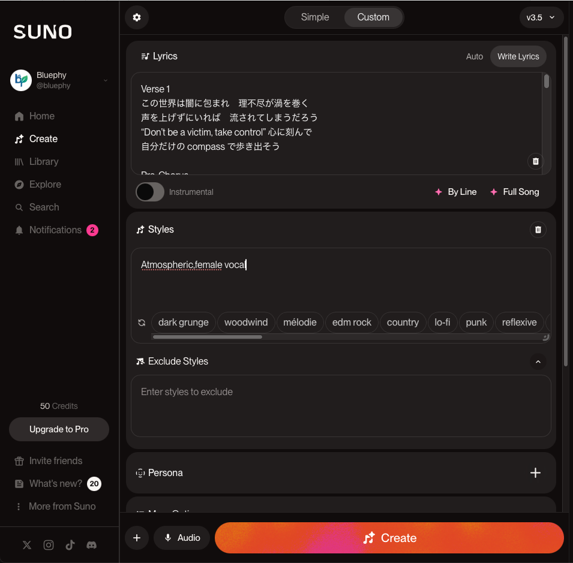Visit the Instagram icon link
Screen dimensions: 573x563
point(49,545)
